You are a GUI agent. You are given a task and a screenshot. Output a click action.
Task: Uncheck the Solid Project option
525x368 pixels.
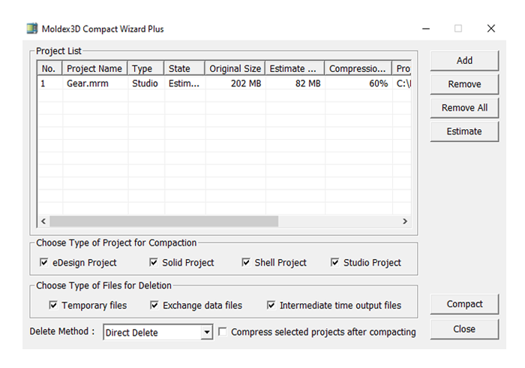(x=154, y=262)
